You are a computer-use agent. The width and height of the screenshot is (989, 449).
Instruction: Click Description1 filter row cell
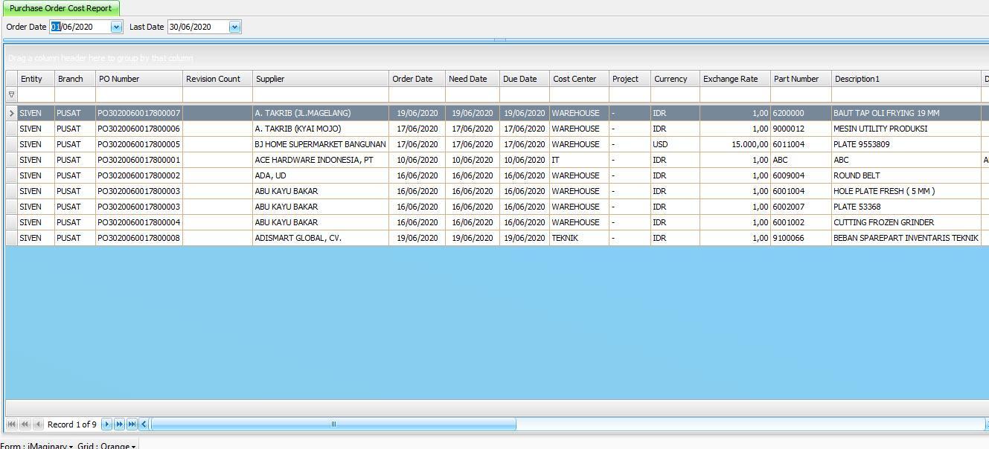(906, 94)
